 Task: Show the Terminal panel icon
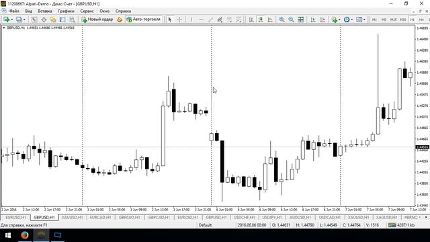point(62,19)
